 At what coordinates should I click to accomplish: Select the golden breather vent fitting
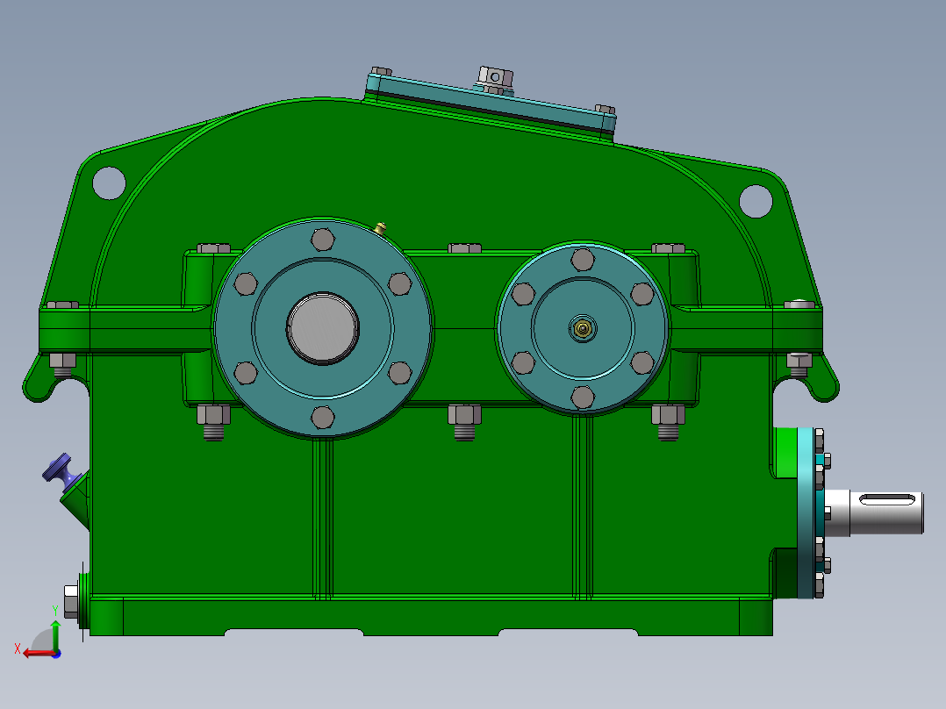pos(381,226)
